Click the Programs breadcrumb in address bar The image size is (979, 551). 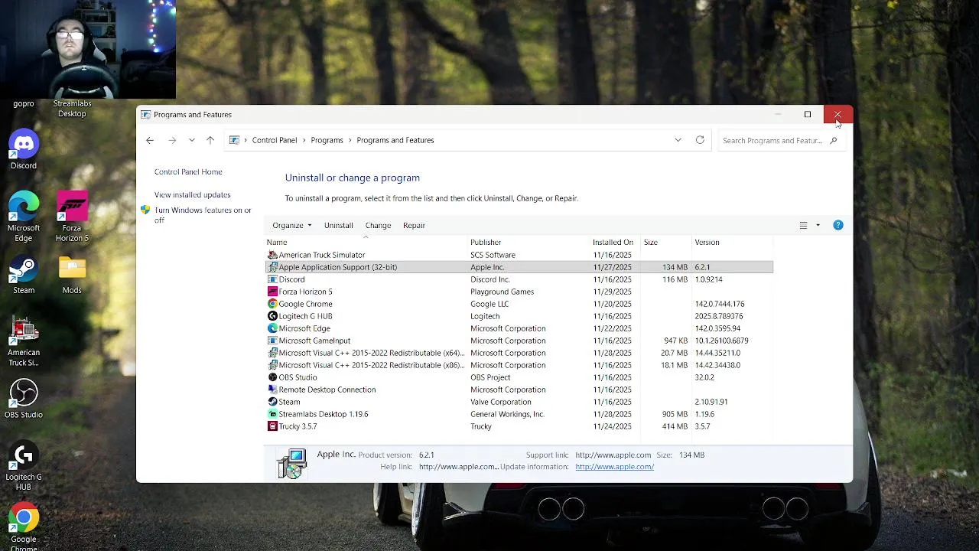coord(327,140)
